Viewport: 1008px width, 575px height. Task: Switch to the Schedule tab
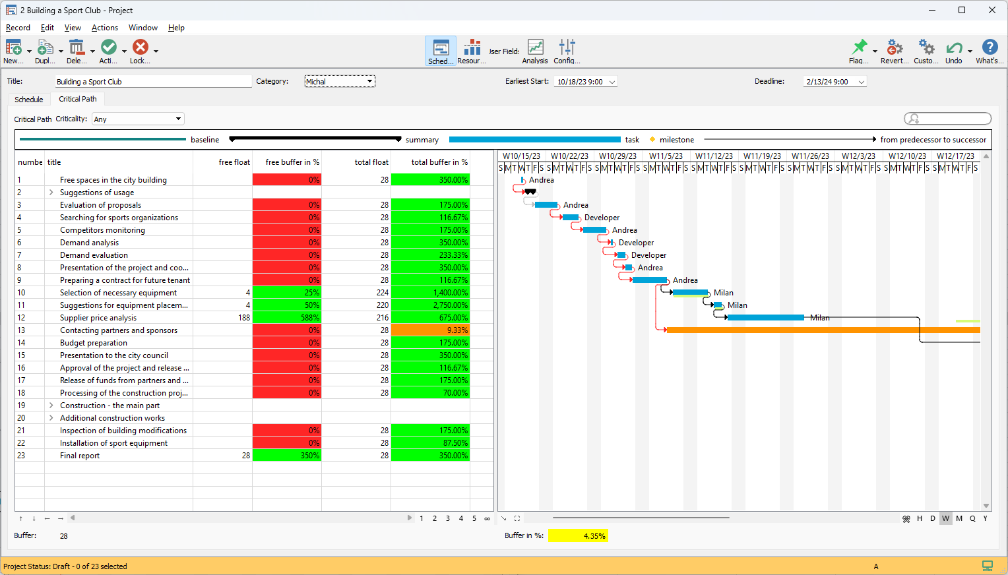(x=29, y=100)
